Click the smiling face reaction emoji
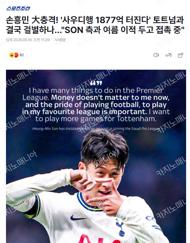Screen dimensions: 190x243 pyautogui.click(x=12, y=55)
